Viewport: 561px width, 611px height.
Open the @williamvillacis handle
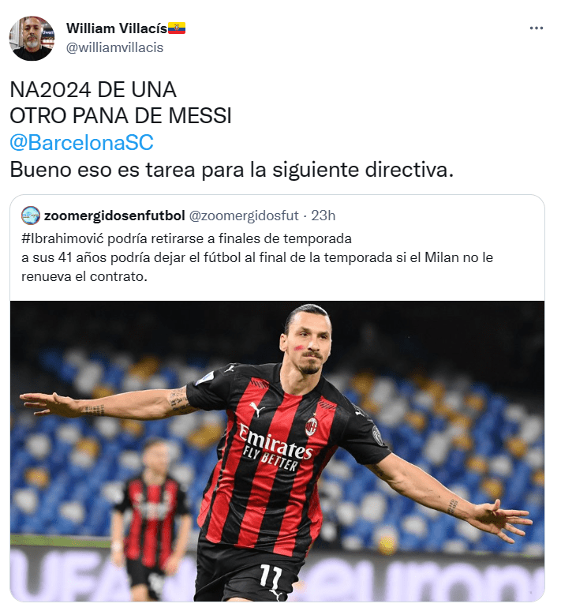[x=114, y=47]
